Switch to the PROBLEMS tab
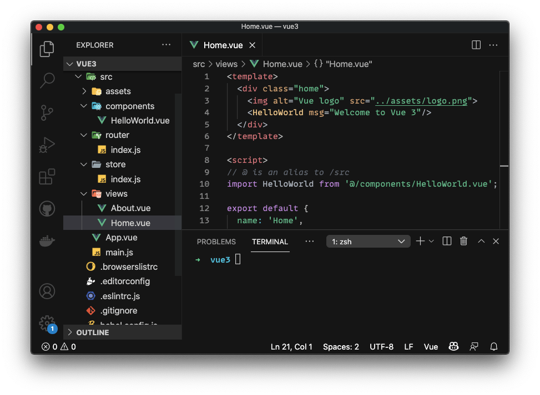Screen dimensions: 540x395 (216, 242)
